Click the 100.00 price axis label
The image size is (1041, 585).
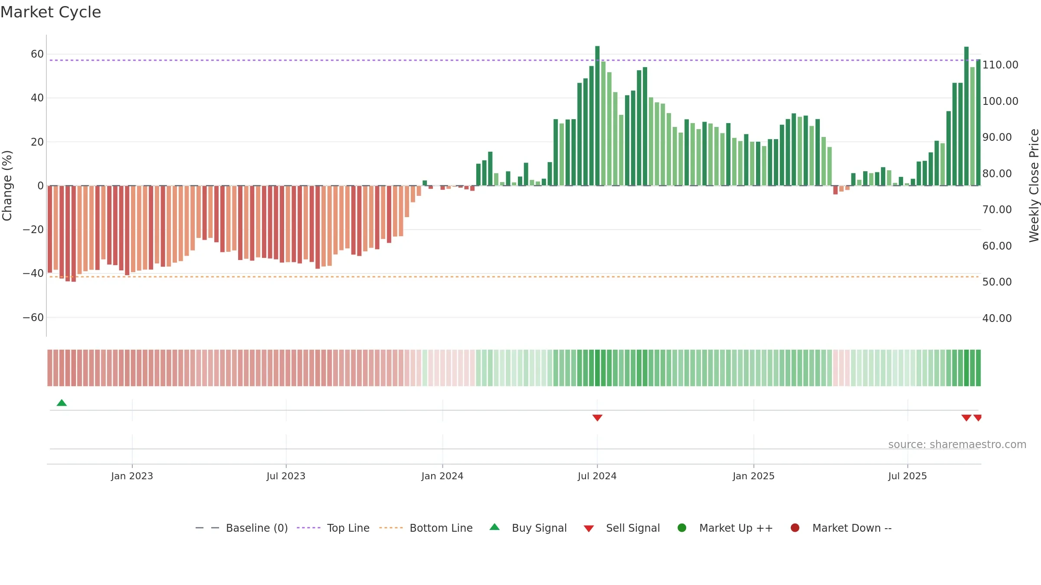coord(1000,101)
